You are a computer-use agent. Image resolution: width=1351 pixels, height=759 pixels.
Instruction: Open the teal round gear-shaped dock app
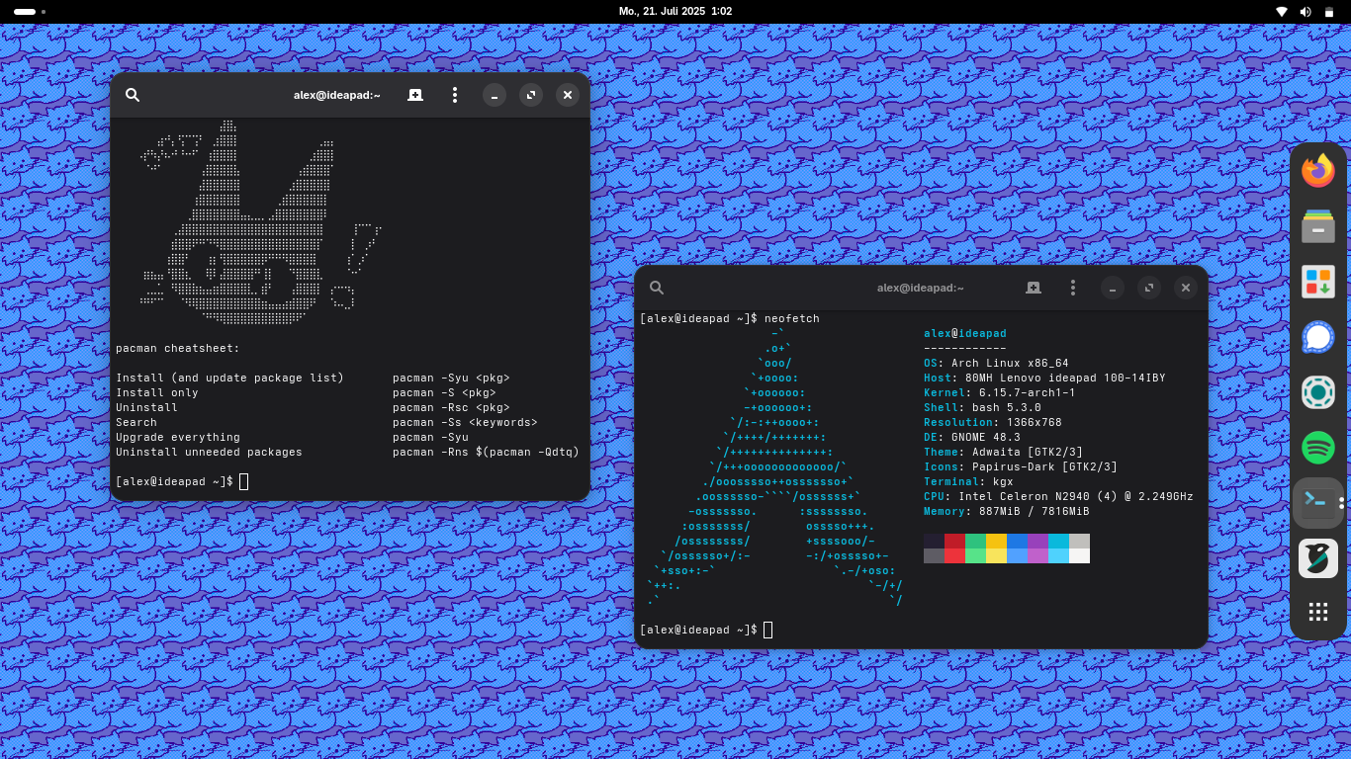pyautogui.click(x=1318, y=392)
